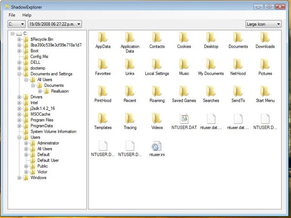Select the Pictures folder icon
The width and height of the screenshot is (291, 218).
(265, 64)
